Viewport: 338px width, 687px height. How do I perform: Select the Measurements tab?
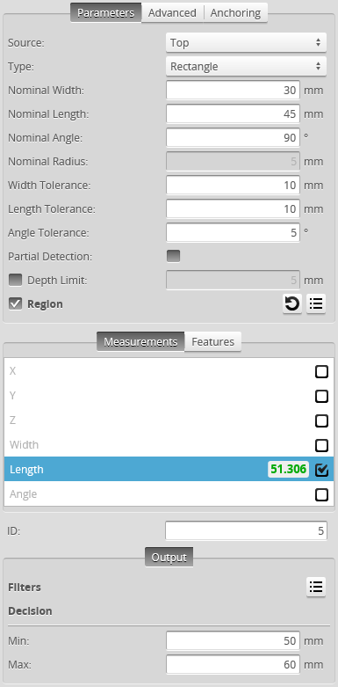coord(140,341)
